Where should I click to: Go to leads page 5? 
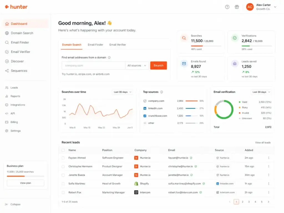click(262, 202)
